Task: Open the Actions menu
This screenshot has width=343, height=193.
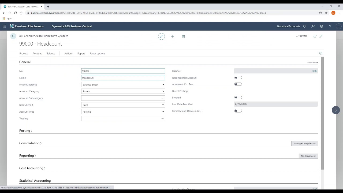Action: pyautogui.click(x=68, y=53)
